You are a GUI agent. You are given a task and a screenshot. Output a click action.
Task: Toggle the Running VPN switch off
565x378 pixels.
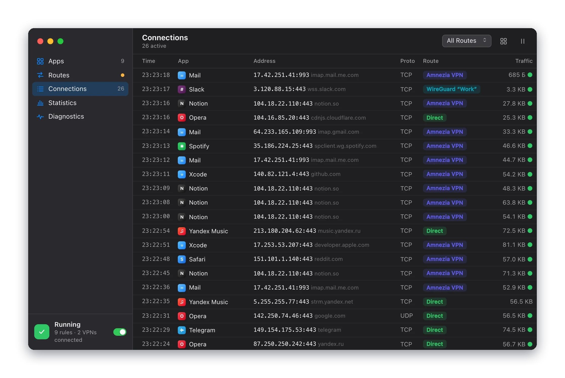click(x=120, y=332)
